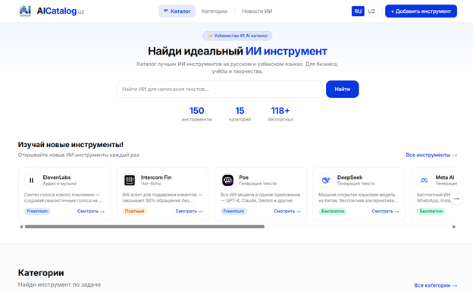Click the Бесплатно badge on Meta AI card

[431, 212]
